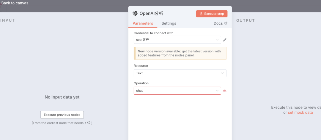Click the chevron arrow in the credential field

[x=217, y=40]
